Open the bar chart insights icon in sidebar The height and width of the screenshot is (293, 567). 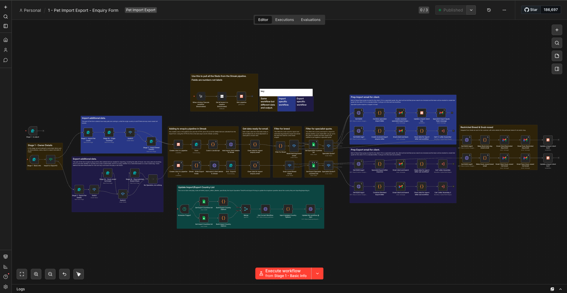[6, 267]
